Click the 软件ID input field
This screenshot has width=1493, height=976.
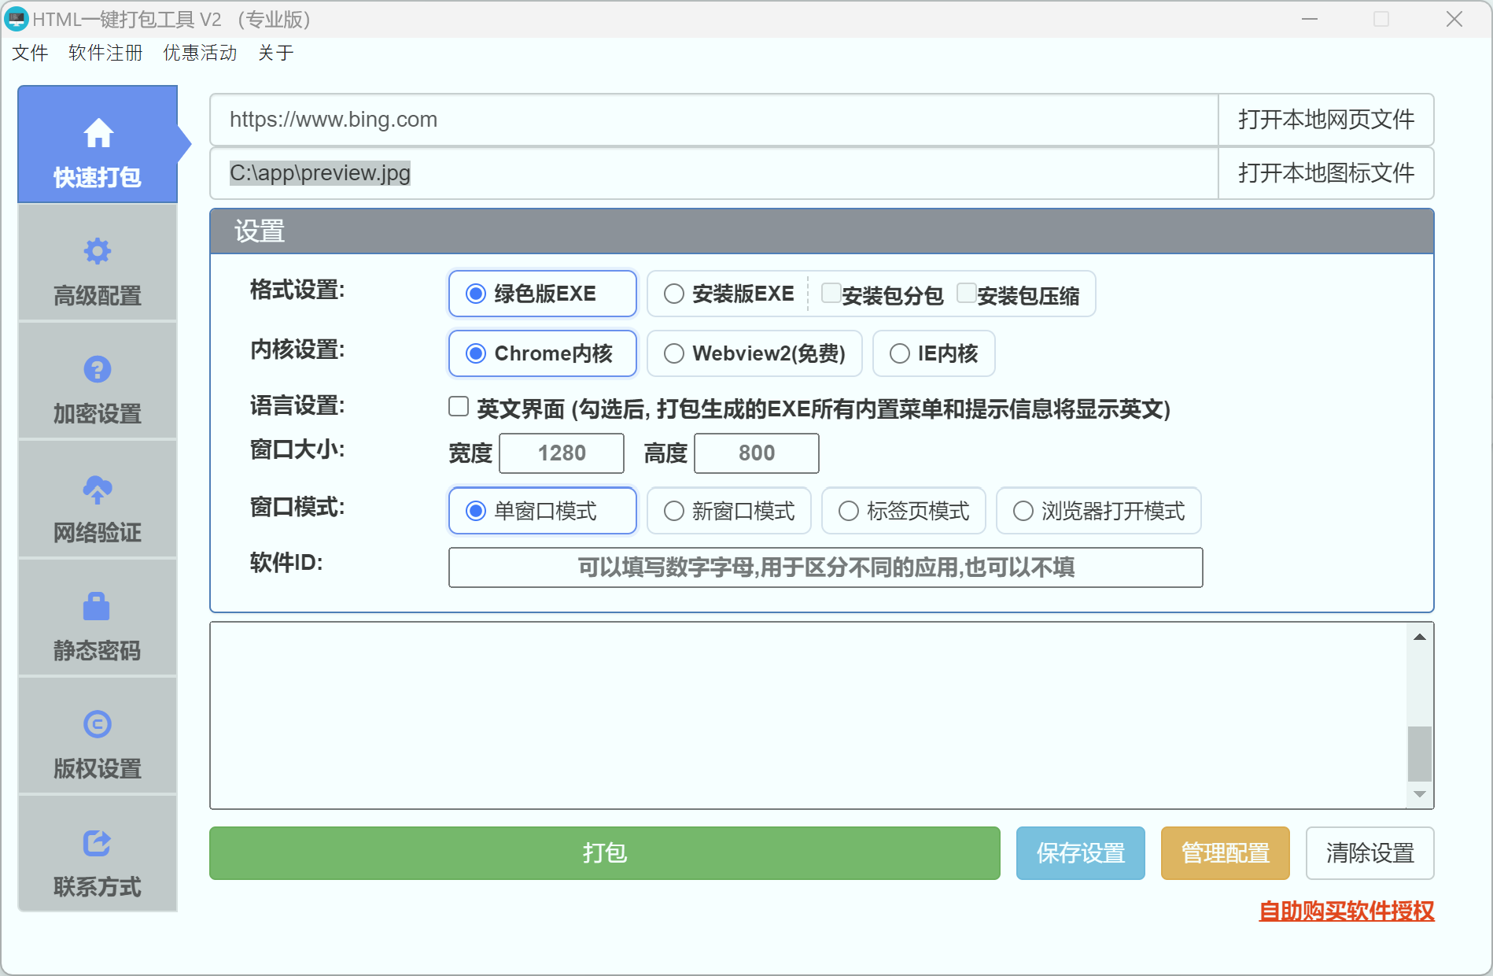824,567
